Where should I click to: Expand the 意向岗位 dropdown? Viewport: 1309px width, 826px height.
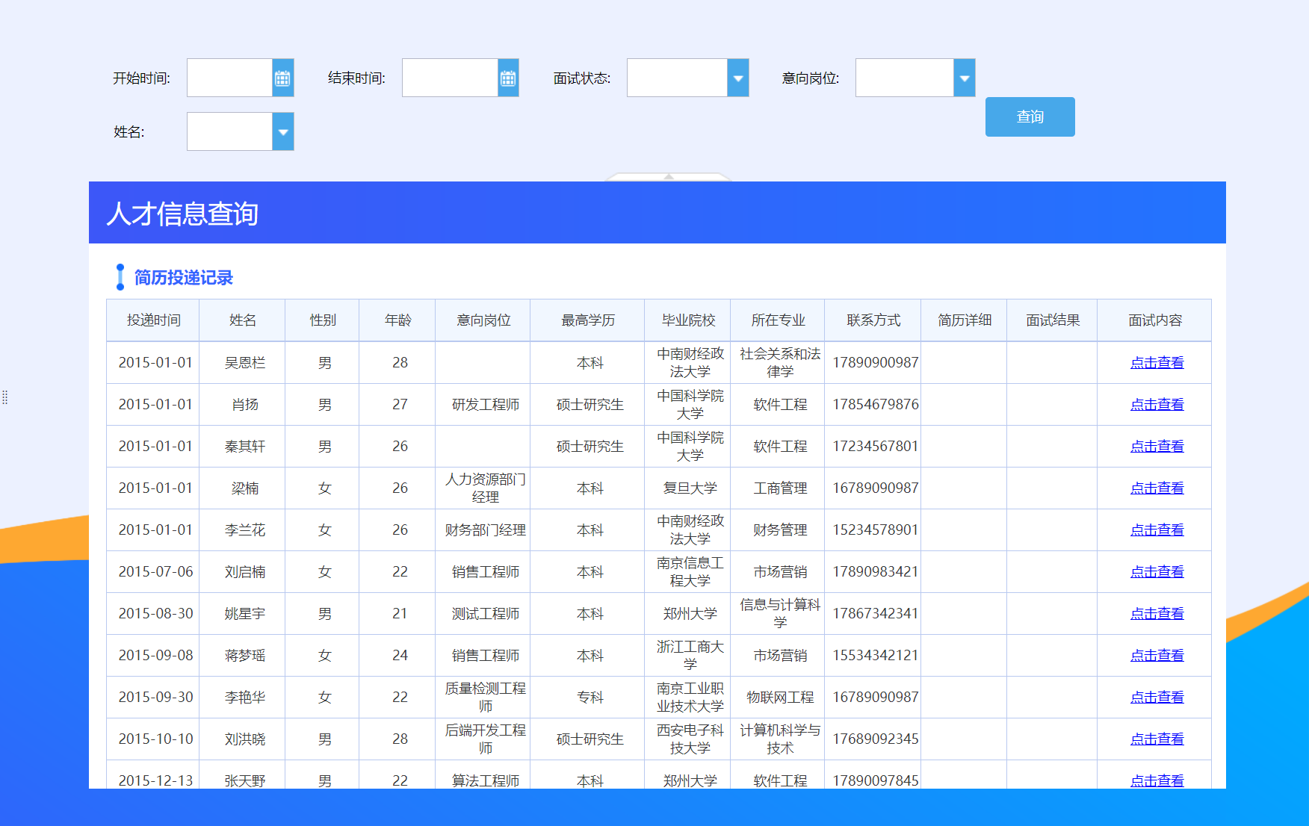965,78
